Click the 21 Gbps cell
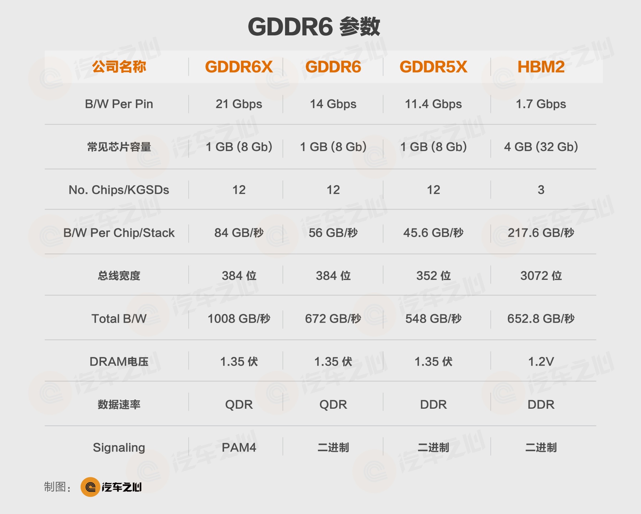This screenshot has height=514, width=641. [x=239, y=104]
